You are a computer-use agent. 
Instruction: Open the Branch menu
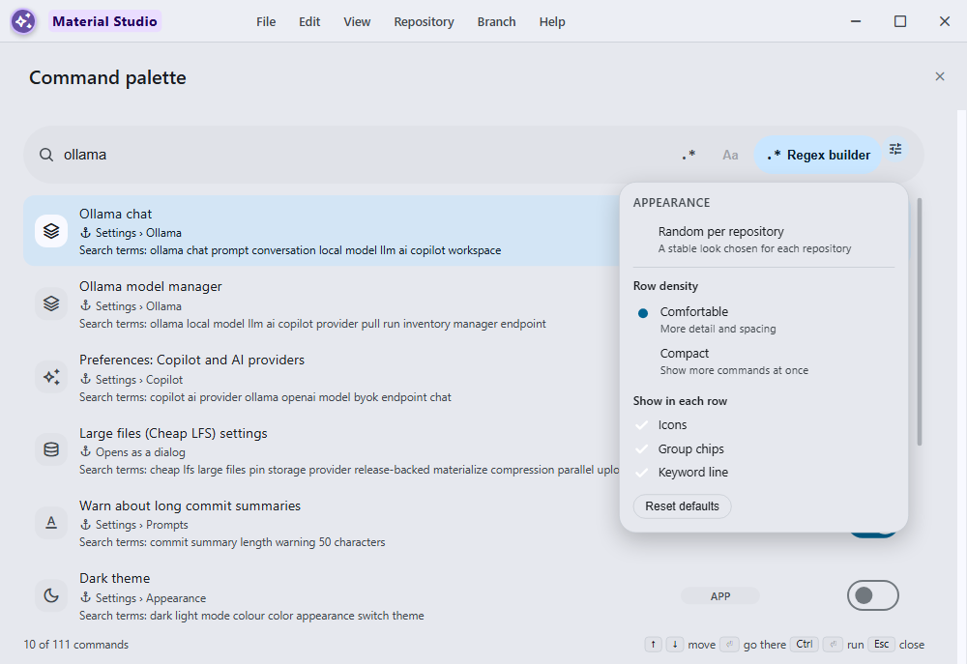[496, 21]
